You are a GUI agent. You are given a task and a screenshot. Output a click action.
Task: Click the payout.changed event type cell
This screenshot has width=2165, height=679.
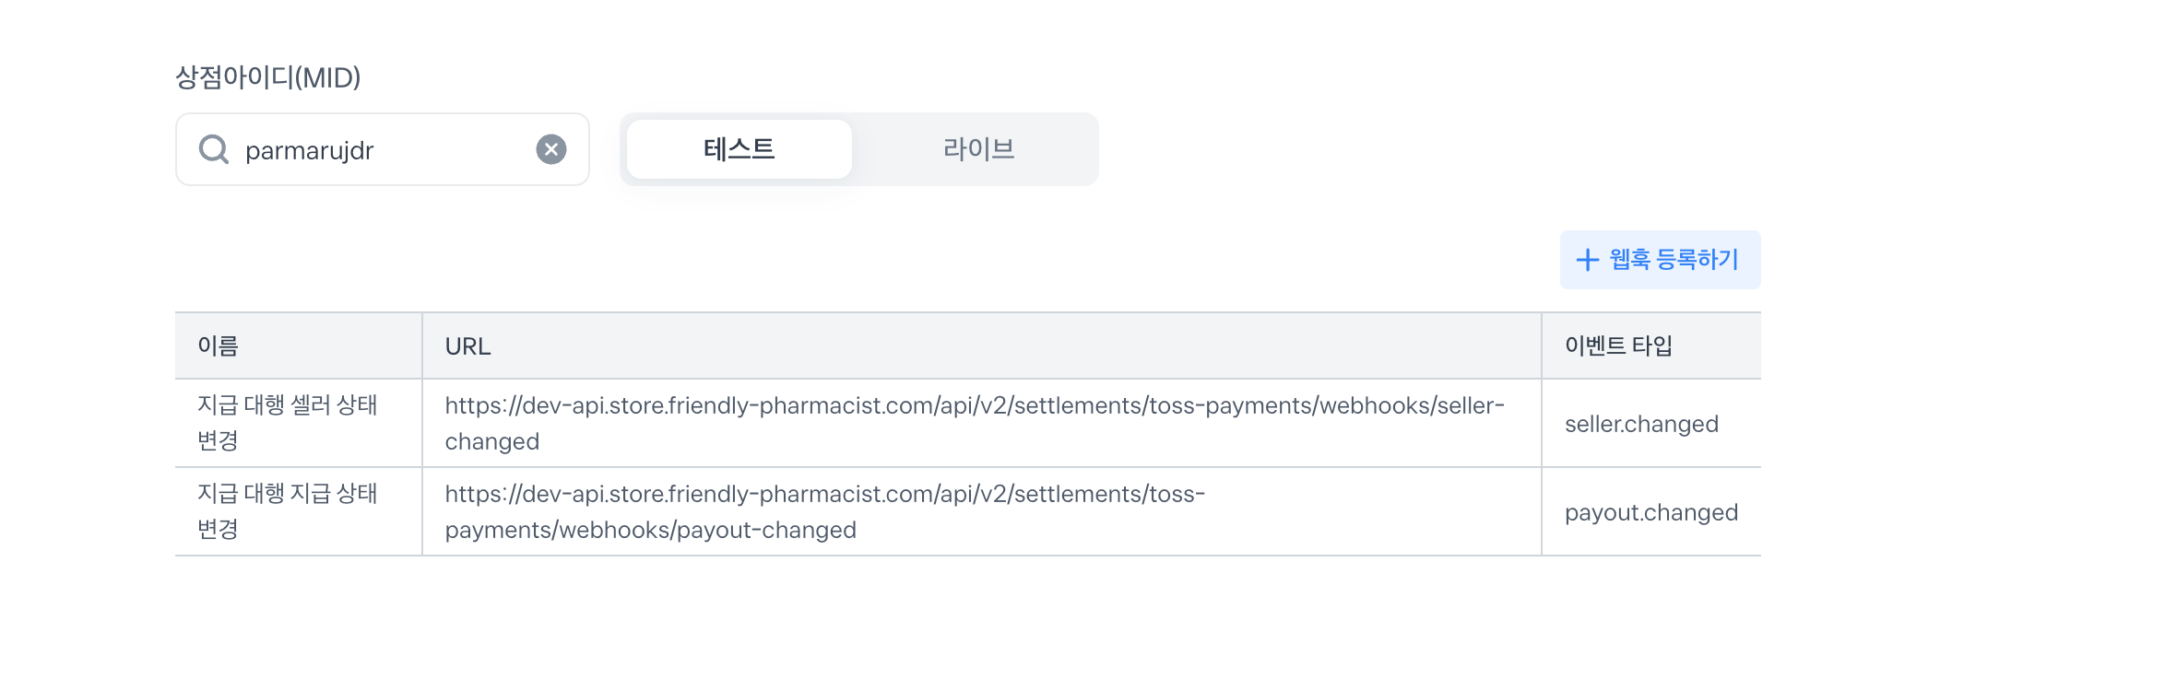point(1651,512)
